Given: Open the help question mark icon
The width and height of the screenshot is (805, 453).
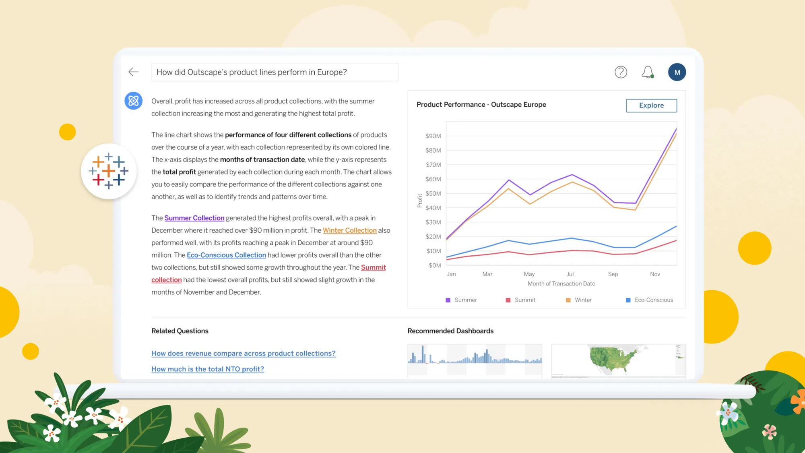Looking at the screenshot, I should click(x=621, y=72).
